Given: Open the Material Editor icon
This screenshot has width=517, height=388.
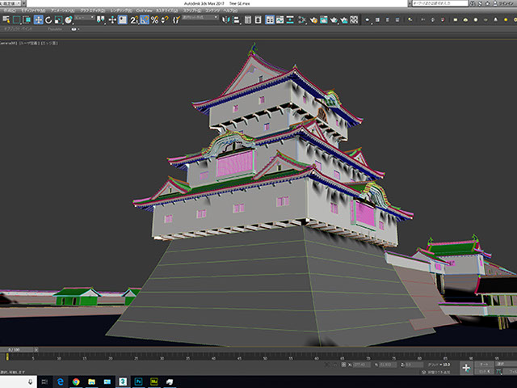Looking at the screenshot, I should pos(313,19).
